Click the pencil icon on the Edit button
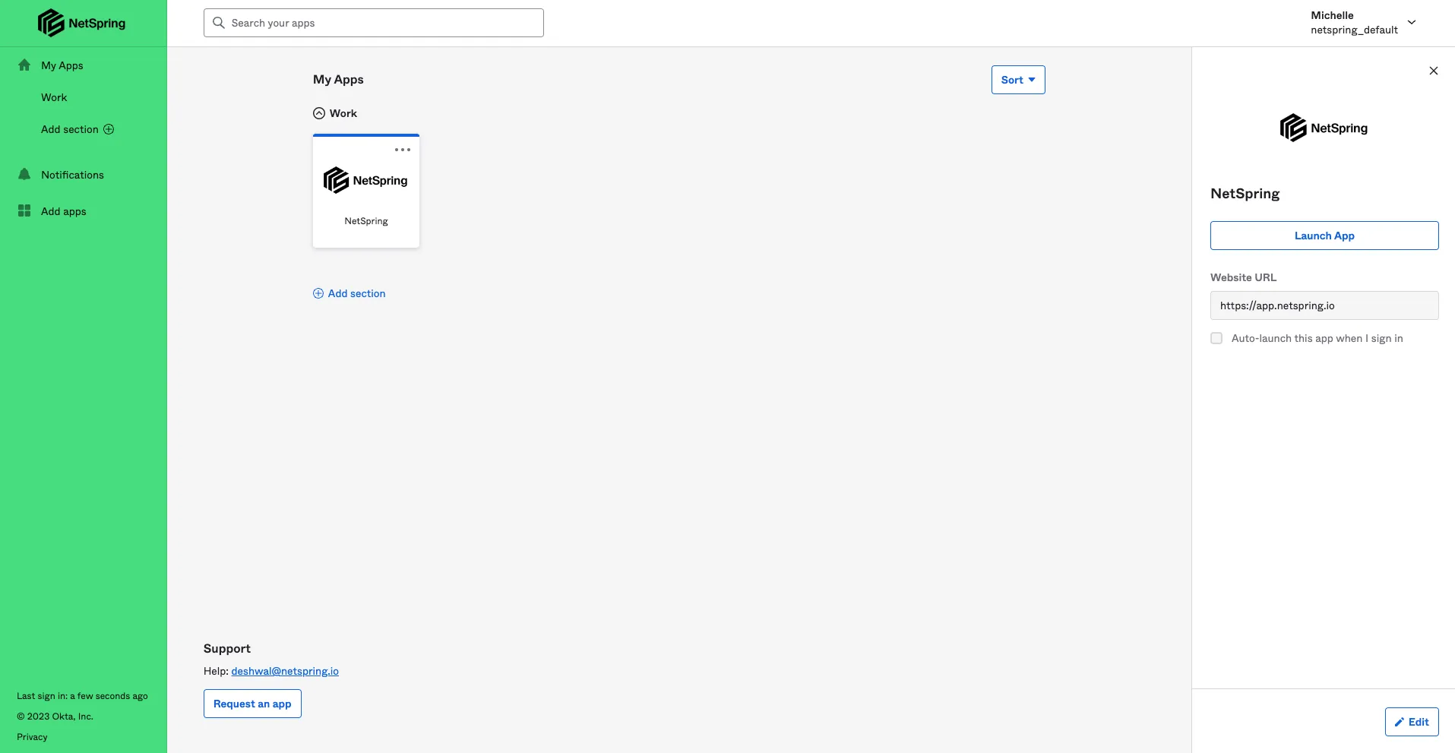 tap(1400, 722)
